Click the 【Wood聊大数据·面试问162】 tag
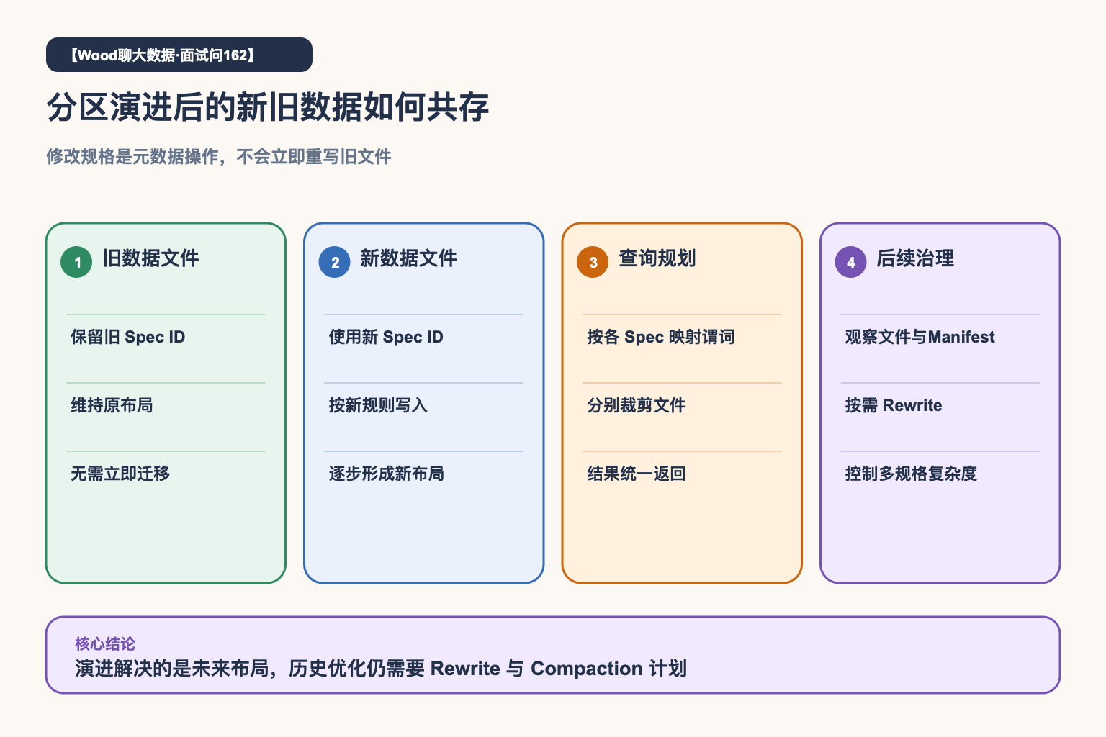The height and width of the screenshot is (737, 1106). [x=179, y=55]
